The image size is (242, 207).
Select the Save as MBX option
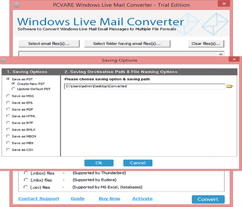8,143
